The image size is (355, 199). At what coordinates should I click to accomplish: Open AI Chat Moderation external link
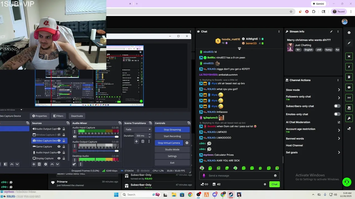pyautogui.click(x=339, y=122)
